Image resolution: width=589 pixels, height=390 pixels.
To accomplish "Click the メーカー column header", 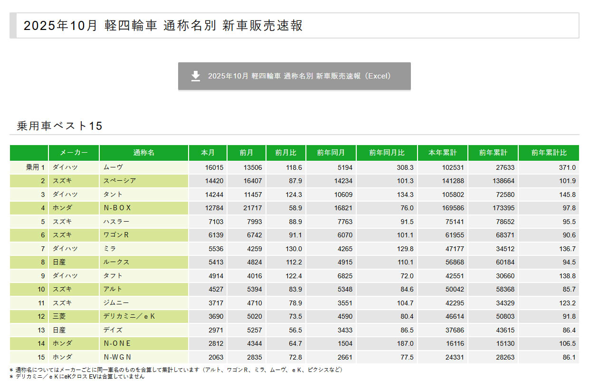I will click(74, 153).
